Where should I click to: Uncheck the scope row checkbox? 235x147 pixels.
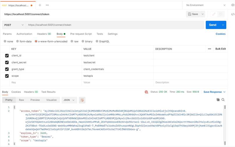[x=7, y=76]
